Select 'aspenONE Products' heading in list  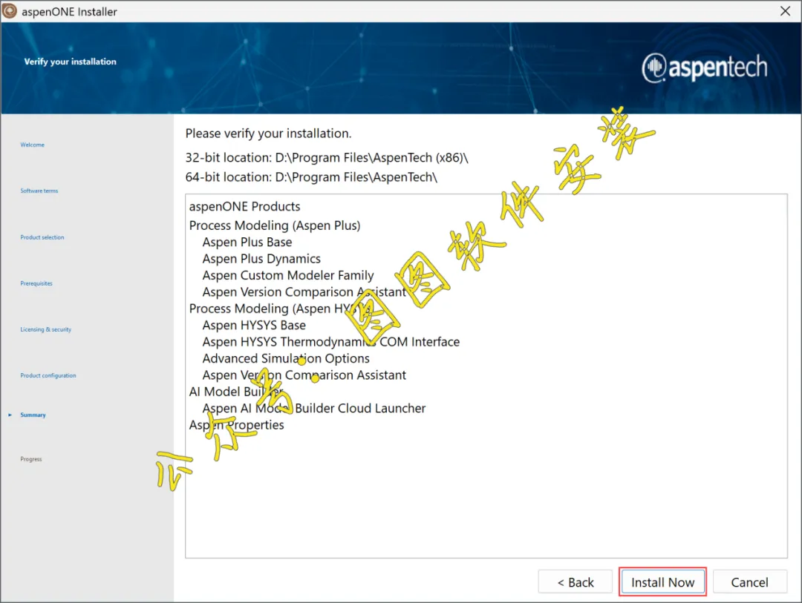244,206
